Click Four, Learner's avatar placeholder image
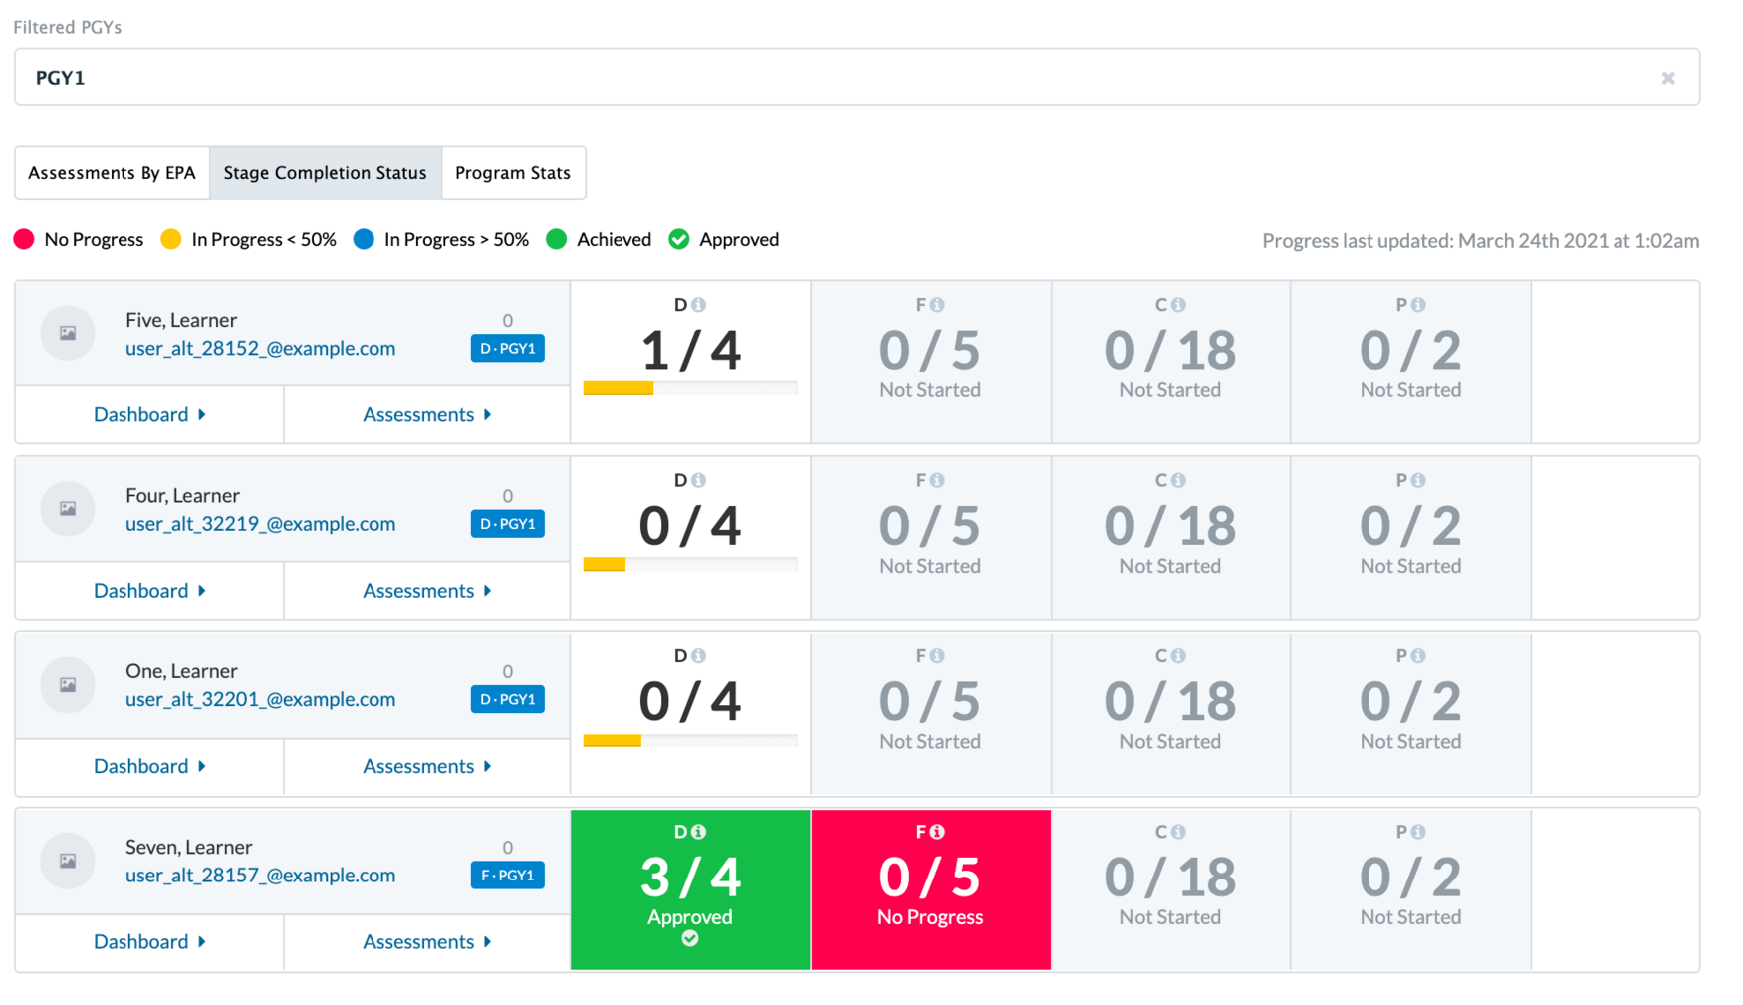Image resolution: width=1743 pixels, height=1005 pixels. [68, 509]
